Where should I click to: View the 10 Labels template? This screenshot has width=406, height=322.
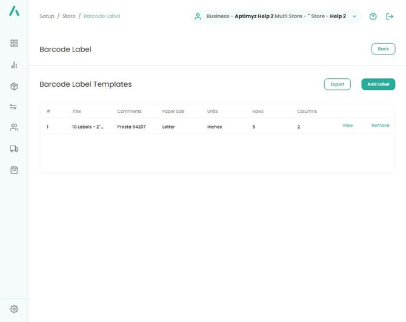click(347, 126)
